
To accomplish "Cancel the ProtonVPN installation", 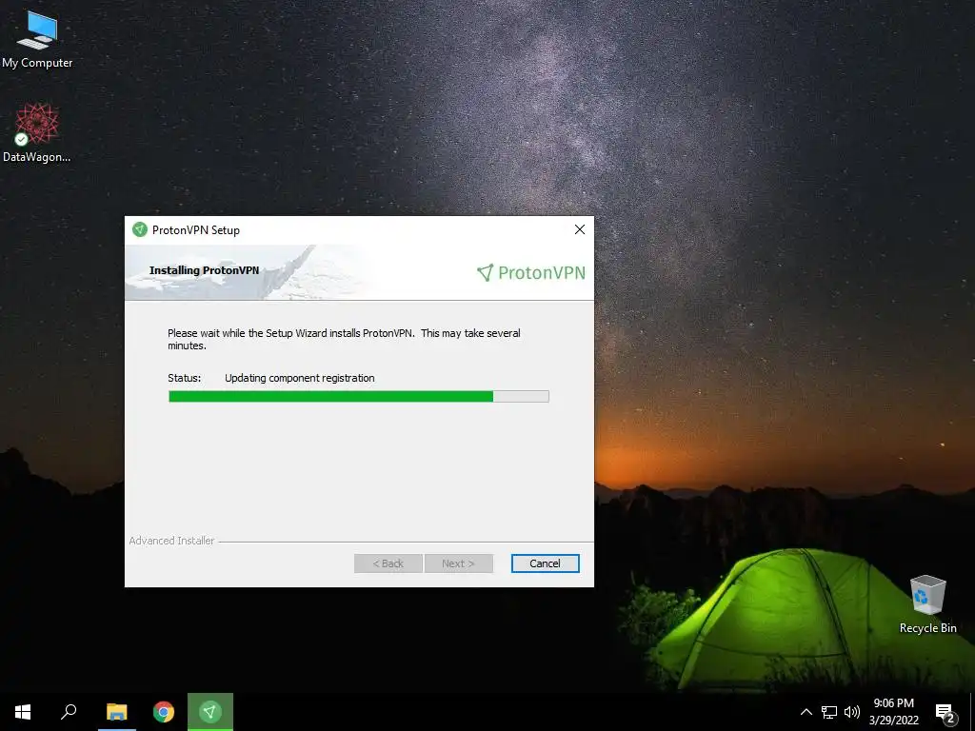I will (x=545, y=563).
